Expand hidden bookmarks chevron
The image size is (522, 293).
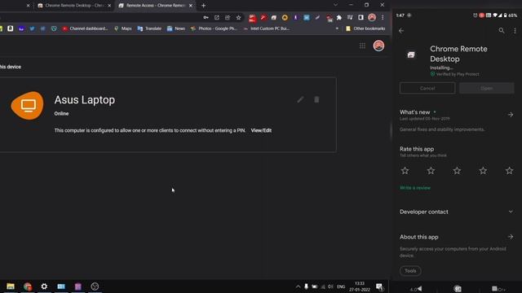pyautogui.click(x=337, y=28)
